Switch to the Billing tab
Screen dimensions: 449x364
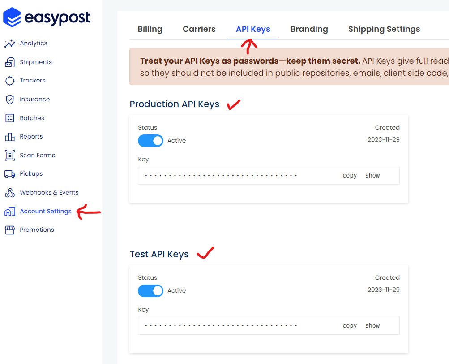tap(150, 29)
